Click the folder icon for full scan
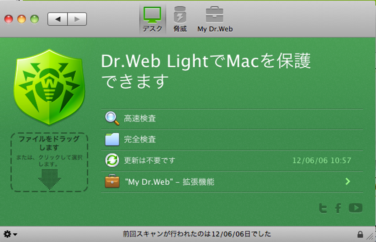This screenshot has width=376, height=242. [x=112, y=140]
